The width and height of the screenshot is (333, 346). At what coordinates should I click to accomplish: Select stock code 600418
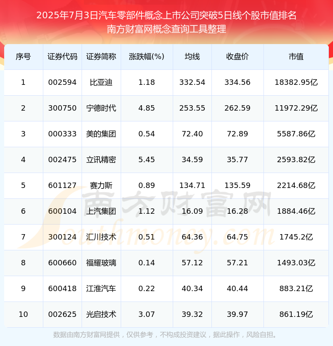tap(62, 289)
